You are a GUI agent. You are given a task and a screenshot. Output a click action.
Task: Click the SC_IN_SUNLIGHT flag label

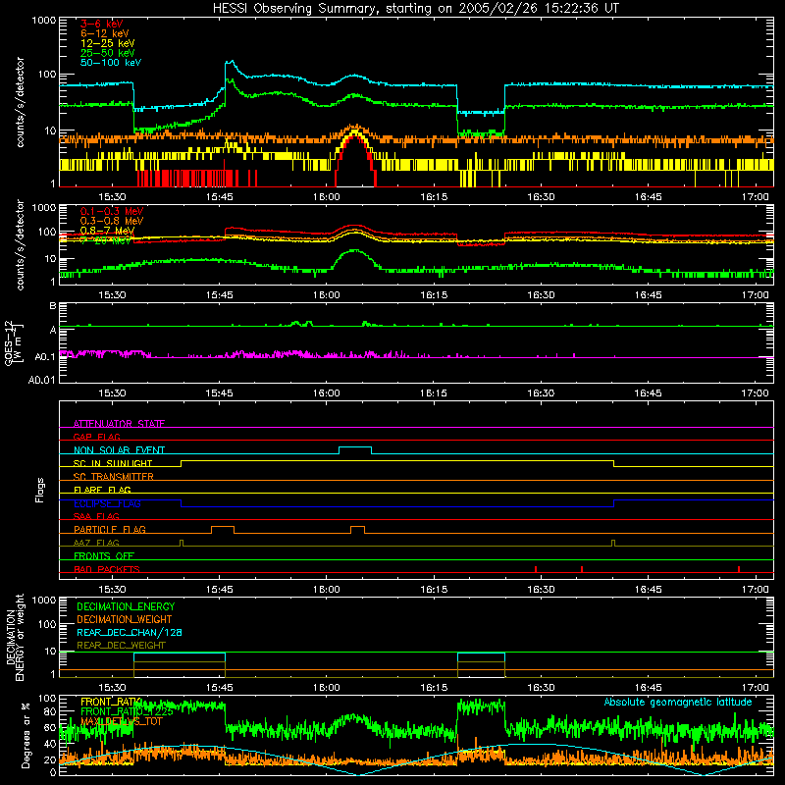[113, 463]
